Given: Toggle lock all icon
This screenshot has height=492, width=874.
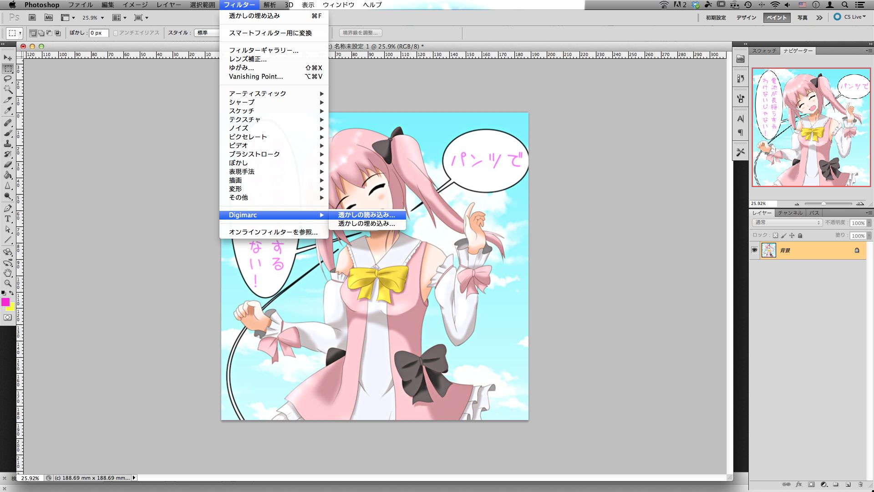Looking at the screenshot, I should pos(800,236).
